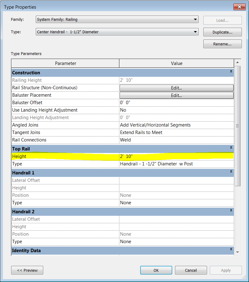Select the Rail Connections value Weld
This screenshot has height=282, width=249.
coord(177,140)
